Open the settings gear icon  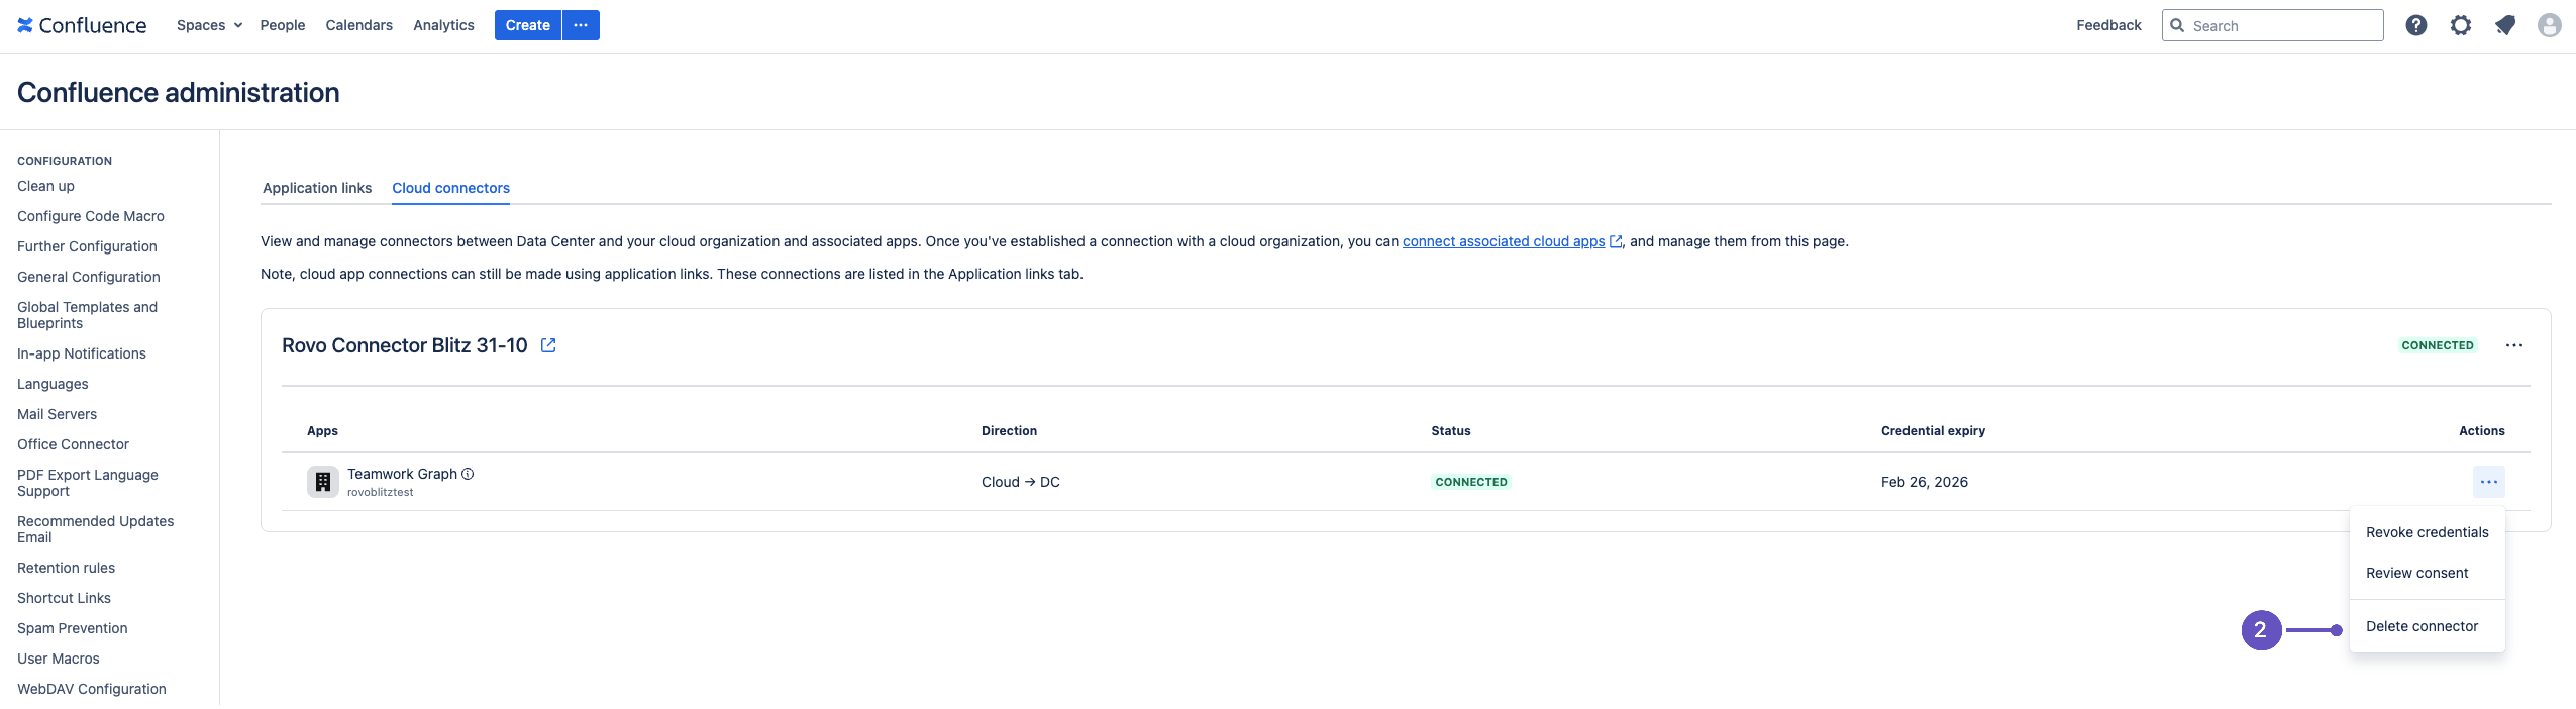2461,25
